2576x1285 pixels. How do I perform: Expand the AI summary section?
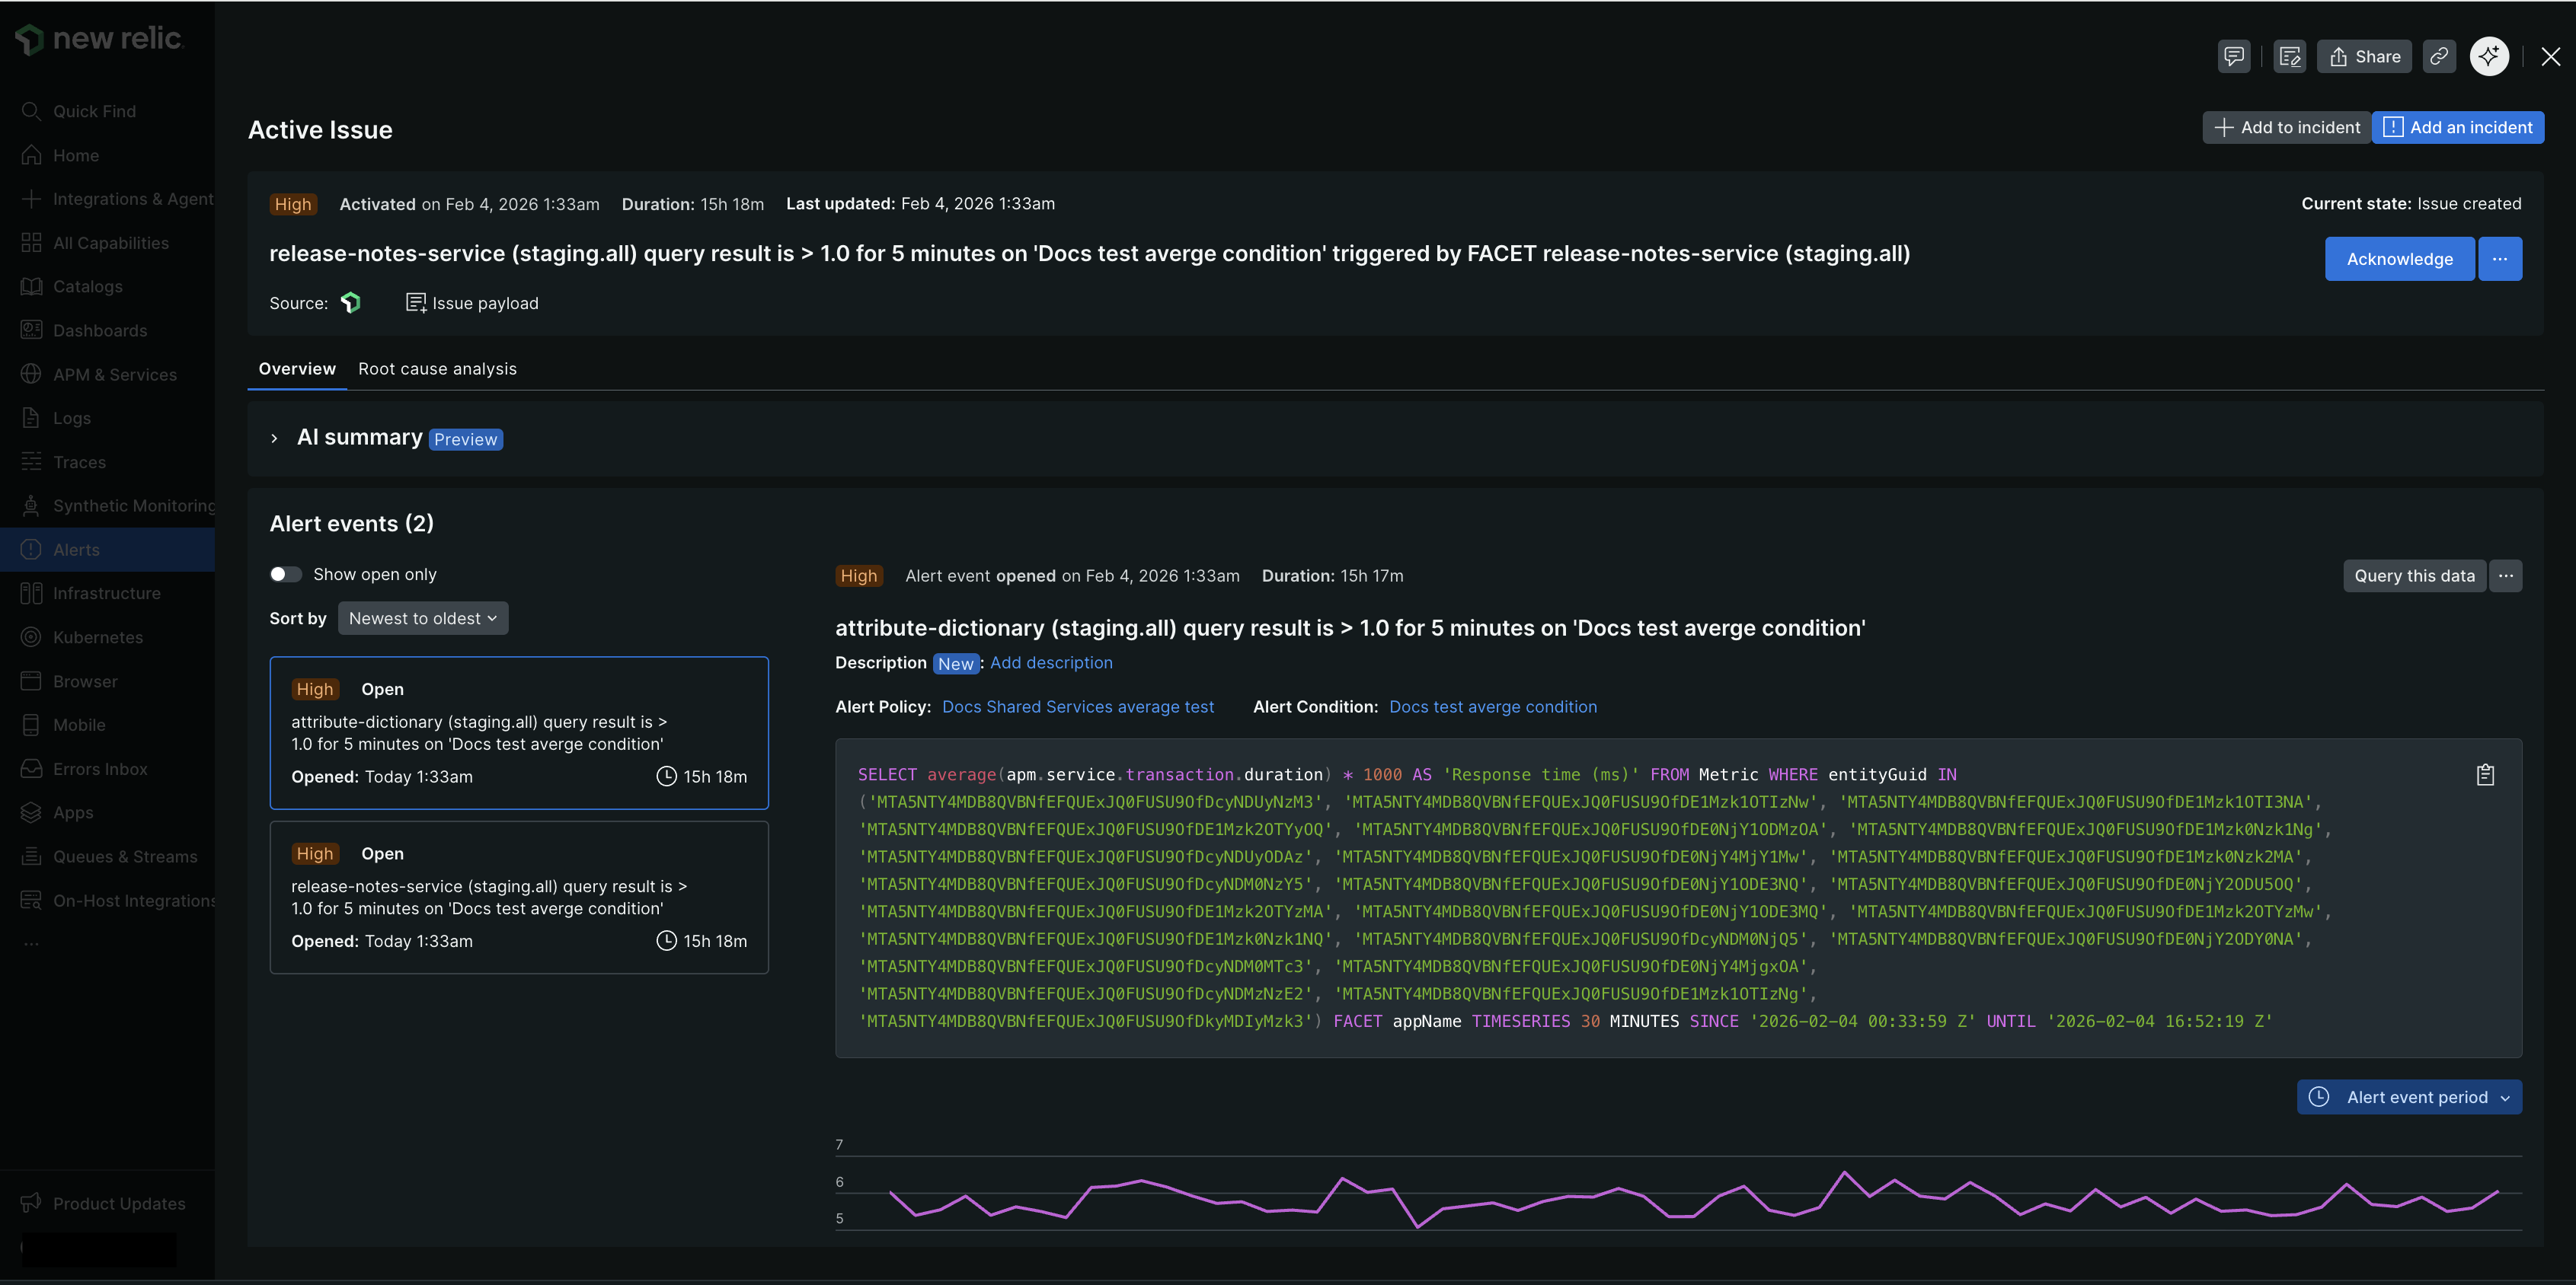point(275,438)
